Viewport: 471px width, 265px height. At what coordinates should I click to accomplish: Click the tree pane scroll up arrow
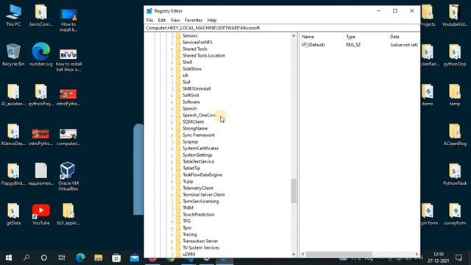(294, 36)
